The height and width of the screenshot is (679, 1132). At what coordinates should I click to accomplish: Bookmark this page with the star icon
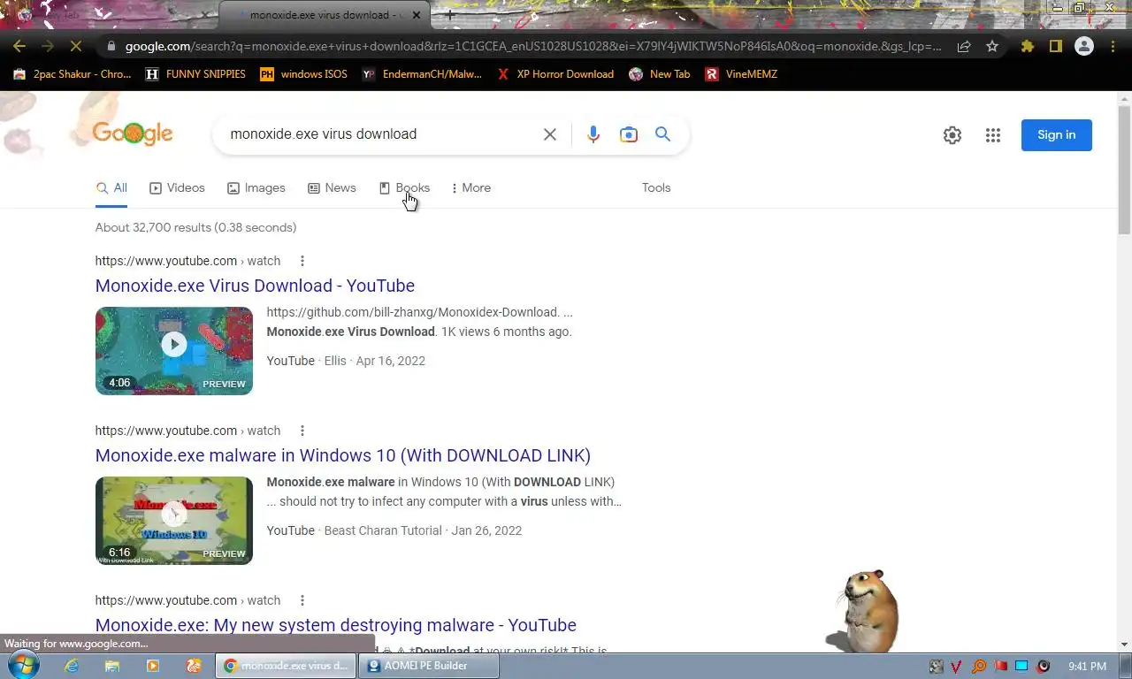992,46
